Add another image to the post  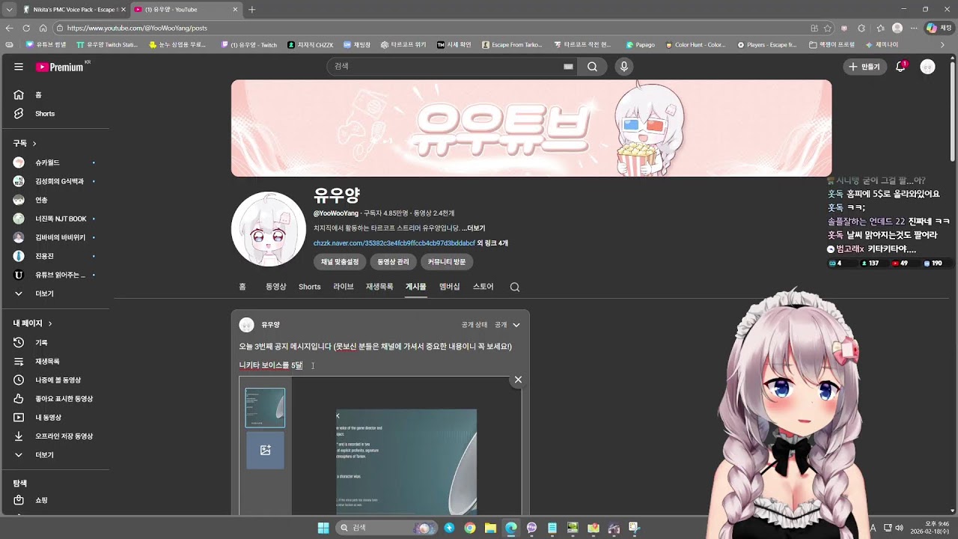tap(265, 450)
